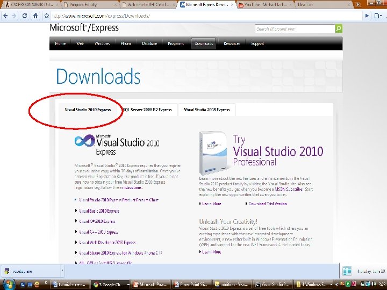The image size is (387, 290).
Task: Select the SQL Server 2008 R2 Express tab
Action: (x=147, y=110)
